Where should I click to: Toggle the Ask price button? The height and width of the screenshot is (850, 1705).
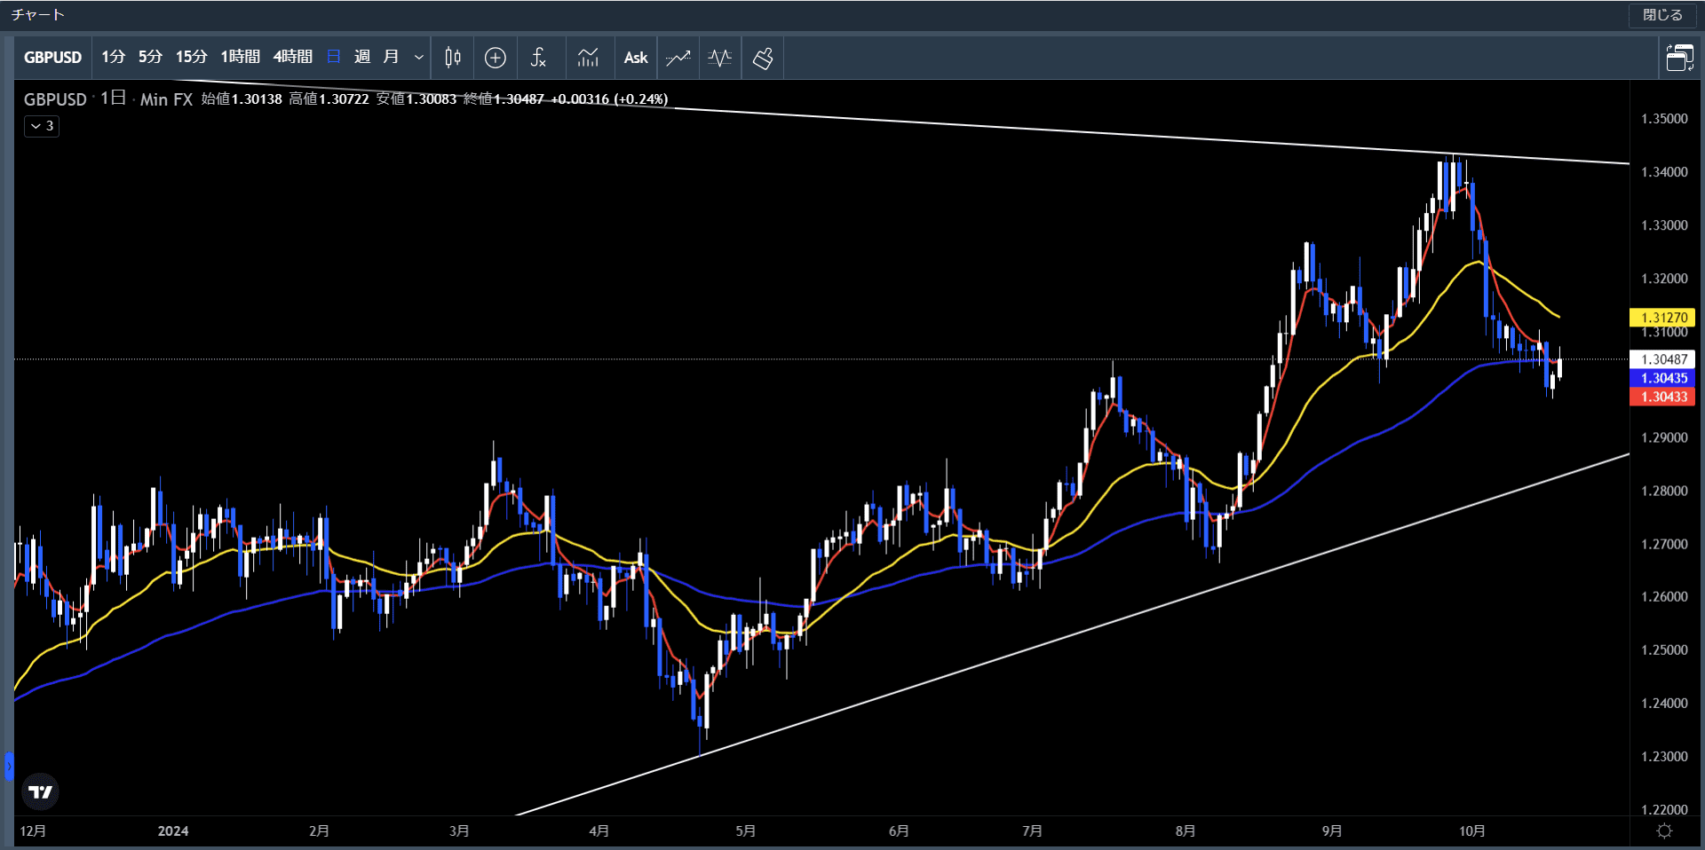click(x=636, y=58)
